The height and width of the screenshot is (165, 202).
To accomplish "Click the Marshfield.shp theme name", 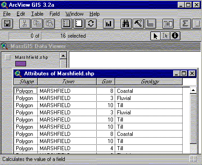I will pos(31,57).
